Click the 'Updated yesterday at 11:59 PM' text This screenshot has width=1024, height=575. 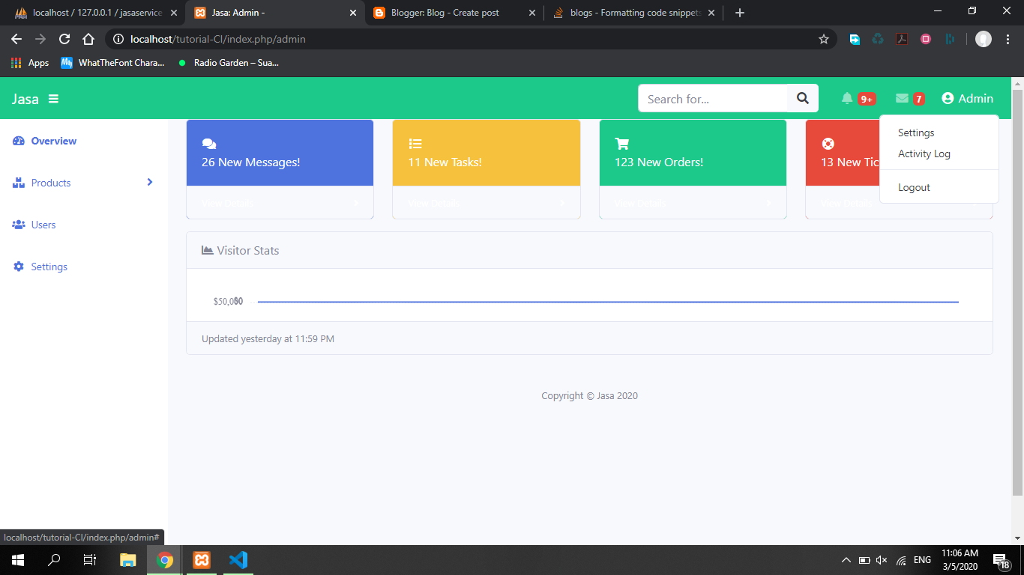point(268,338)
